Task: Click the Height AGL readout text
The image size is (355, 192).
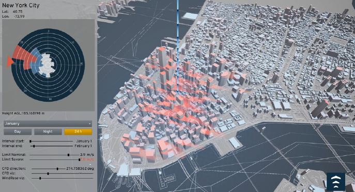Action: (23, 114)
